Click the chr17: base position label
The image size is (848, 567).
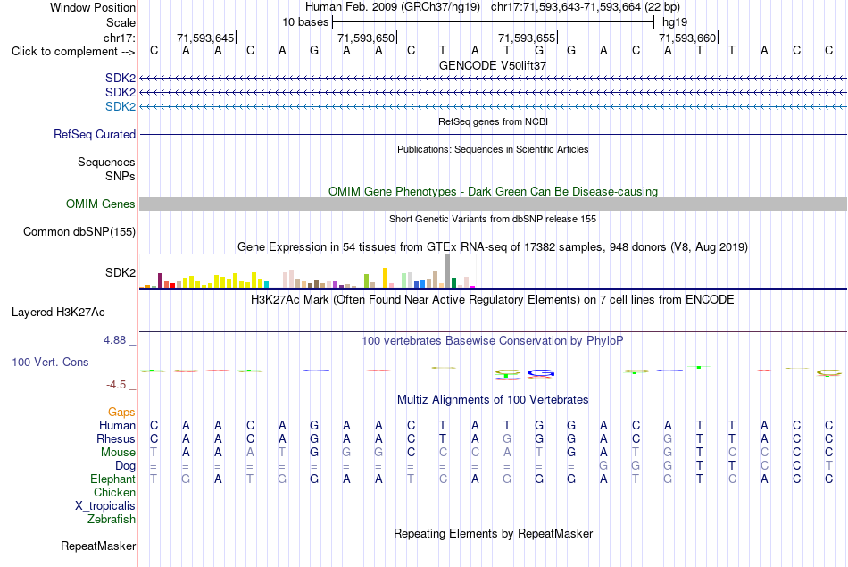(x=119, y=38)
